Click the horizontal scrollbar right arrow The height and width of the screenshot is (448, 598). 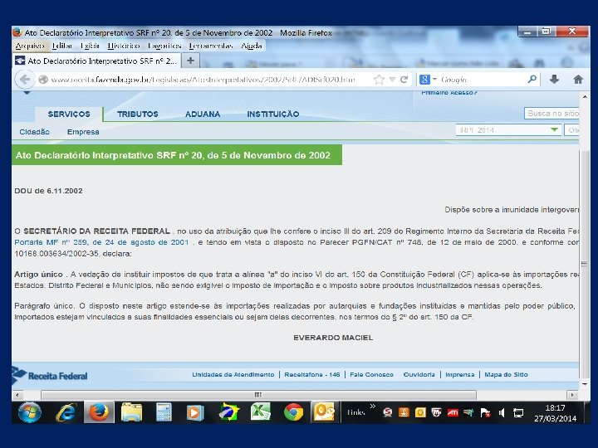point(572,395)
